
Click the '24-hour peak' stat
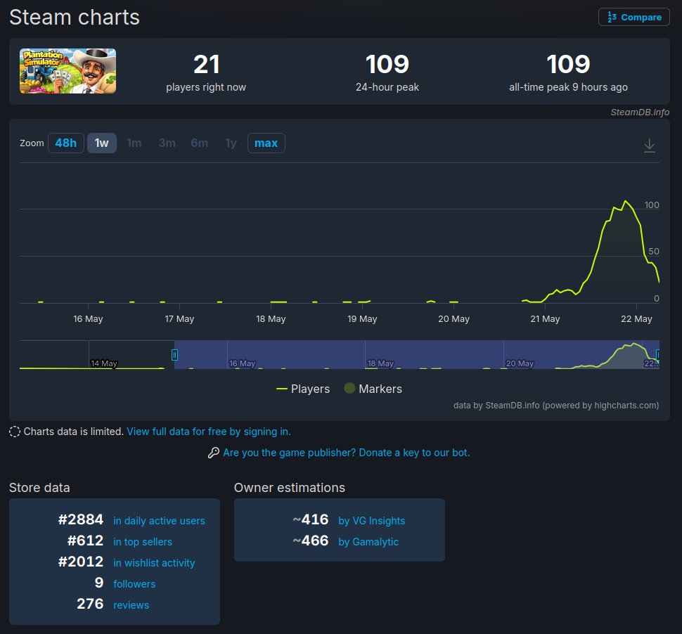point(387,72)
